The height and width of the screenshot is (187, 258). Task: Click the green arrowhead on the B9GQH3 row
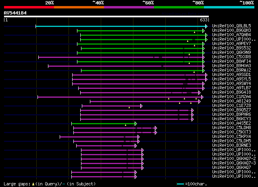tap(204, 31)
